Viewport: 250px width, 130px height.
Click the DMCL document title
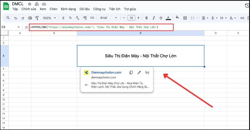point(18,4)
